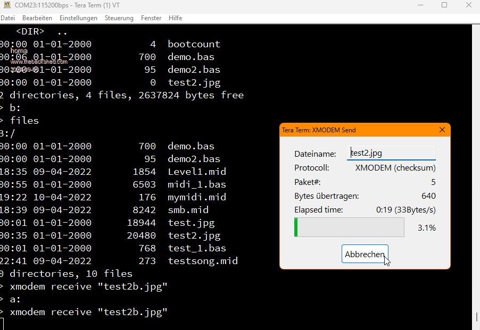The height and width of the screenshot is (330, 480).
Task: Click the green transfer progress bar
Action: (349, 227)
